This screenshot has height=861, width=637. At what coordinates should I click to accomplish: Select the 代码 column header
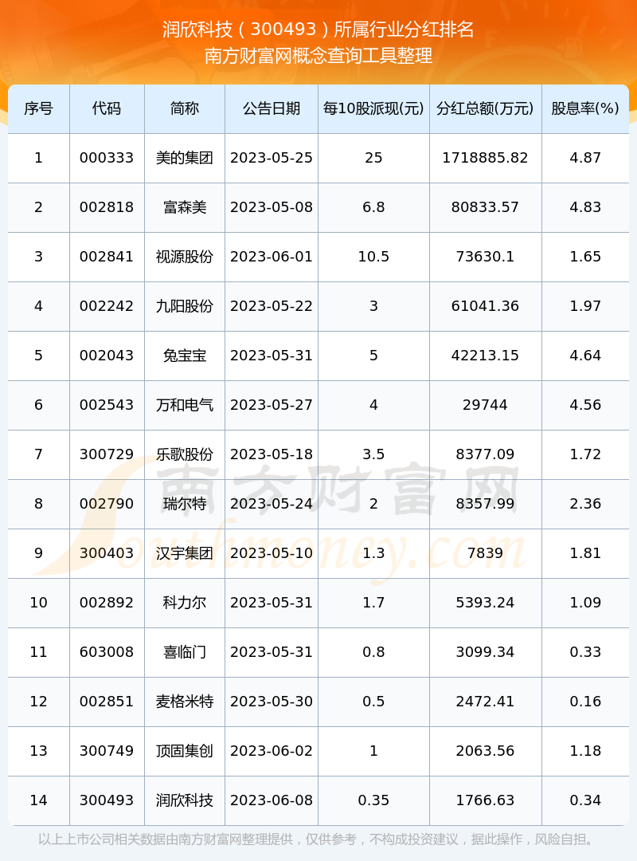(107, 108)
